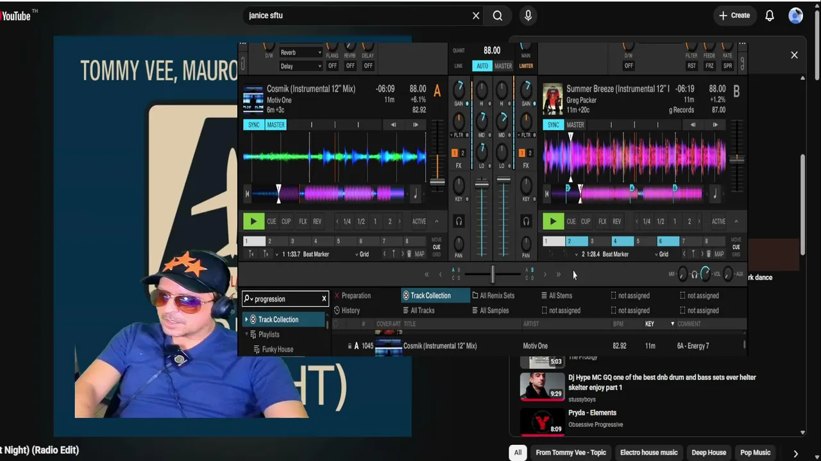Open deck B cue type Grid dropdown

661,254
